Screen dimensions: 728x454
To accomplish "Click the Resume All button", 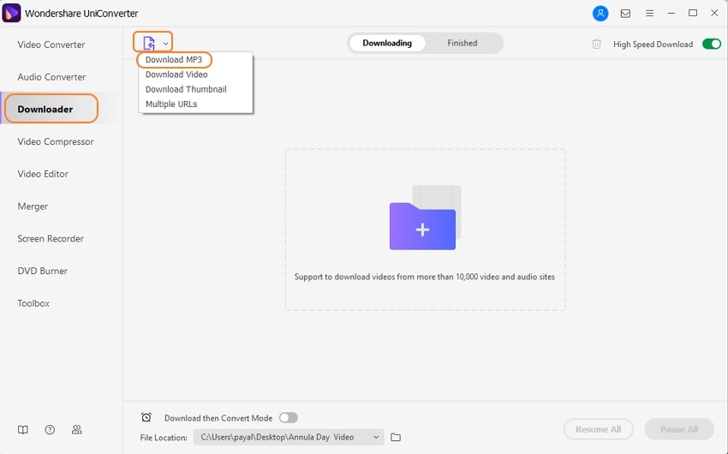I will pos(598,429).
